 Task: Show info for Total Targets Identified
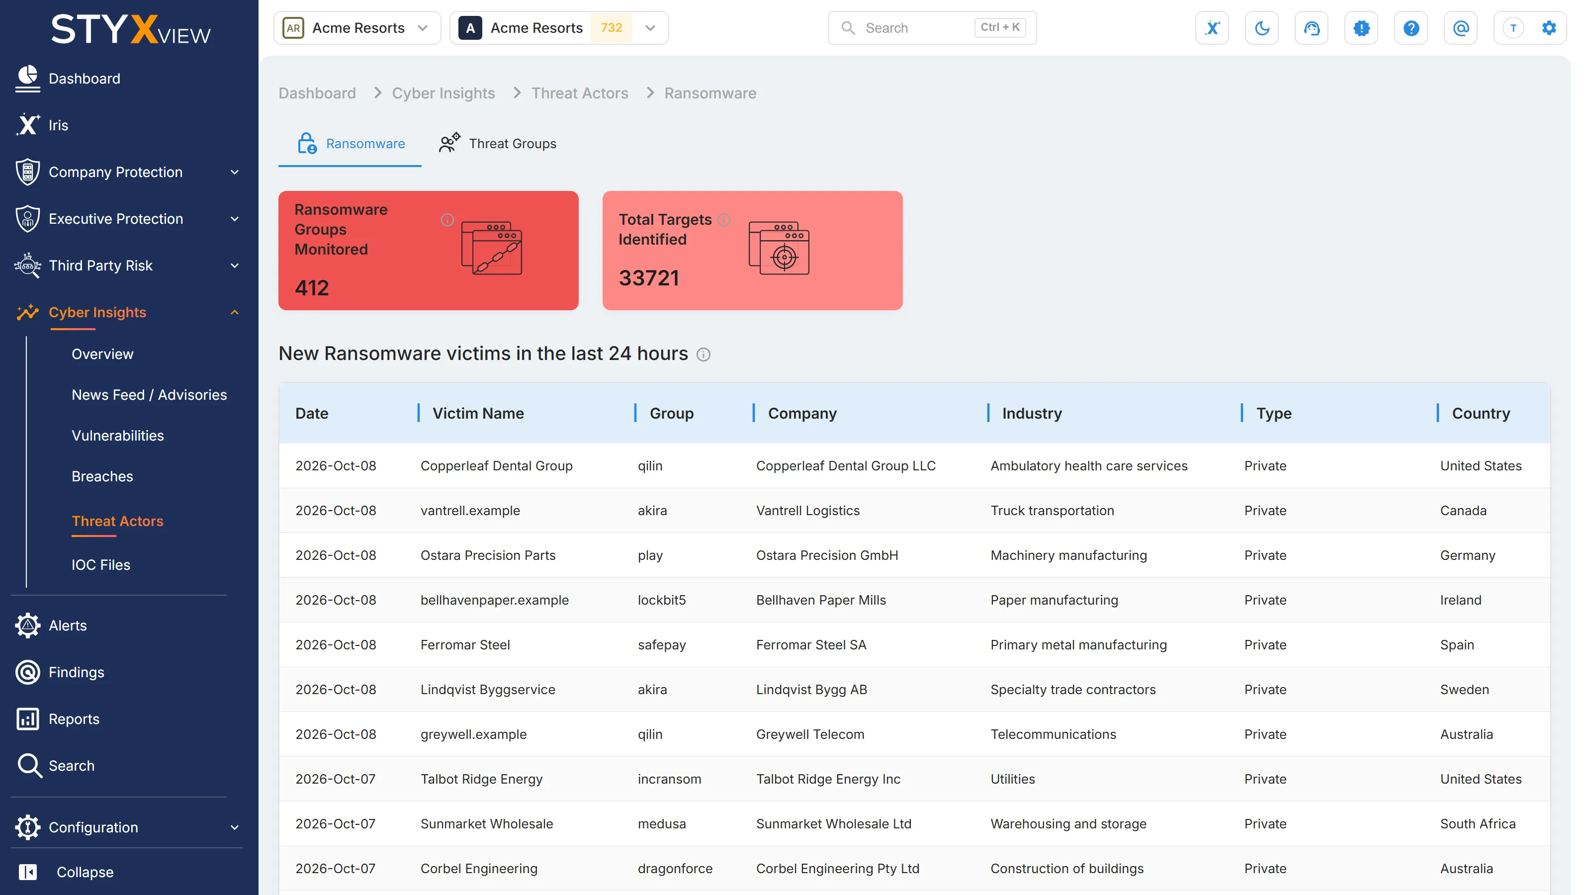pyautogui.click(x=724, y=220)
